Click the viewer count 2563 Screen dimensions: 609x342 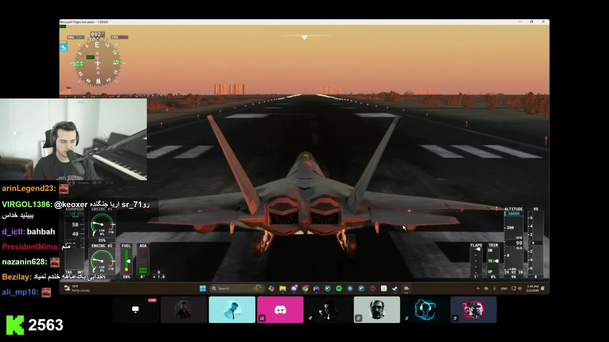46,325
